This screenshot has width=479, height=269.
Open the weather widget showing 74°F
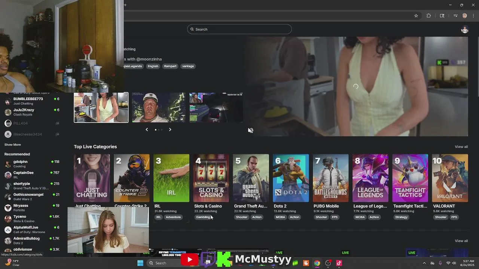coord(12,263)
